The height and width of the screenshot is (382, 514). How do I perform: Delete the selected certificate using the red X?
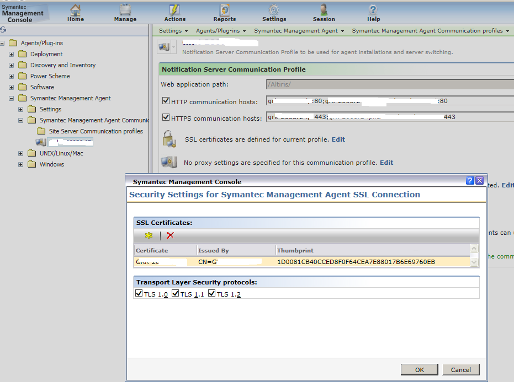click(x=170, y=235)
